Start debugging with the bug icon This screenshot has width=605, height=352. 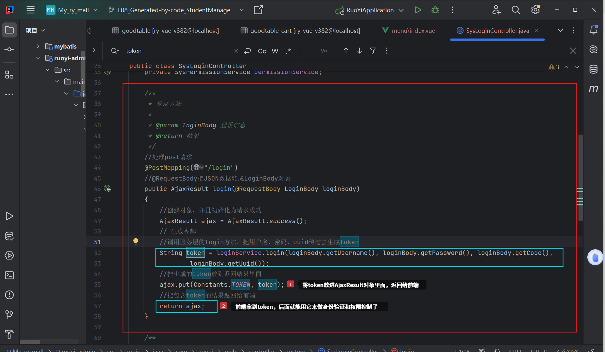tap(435, 10)
